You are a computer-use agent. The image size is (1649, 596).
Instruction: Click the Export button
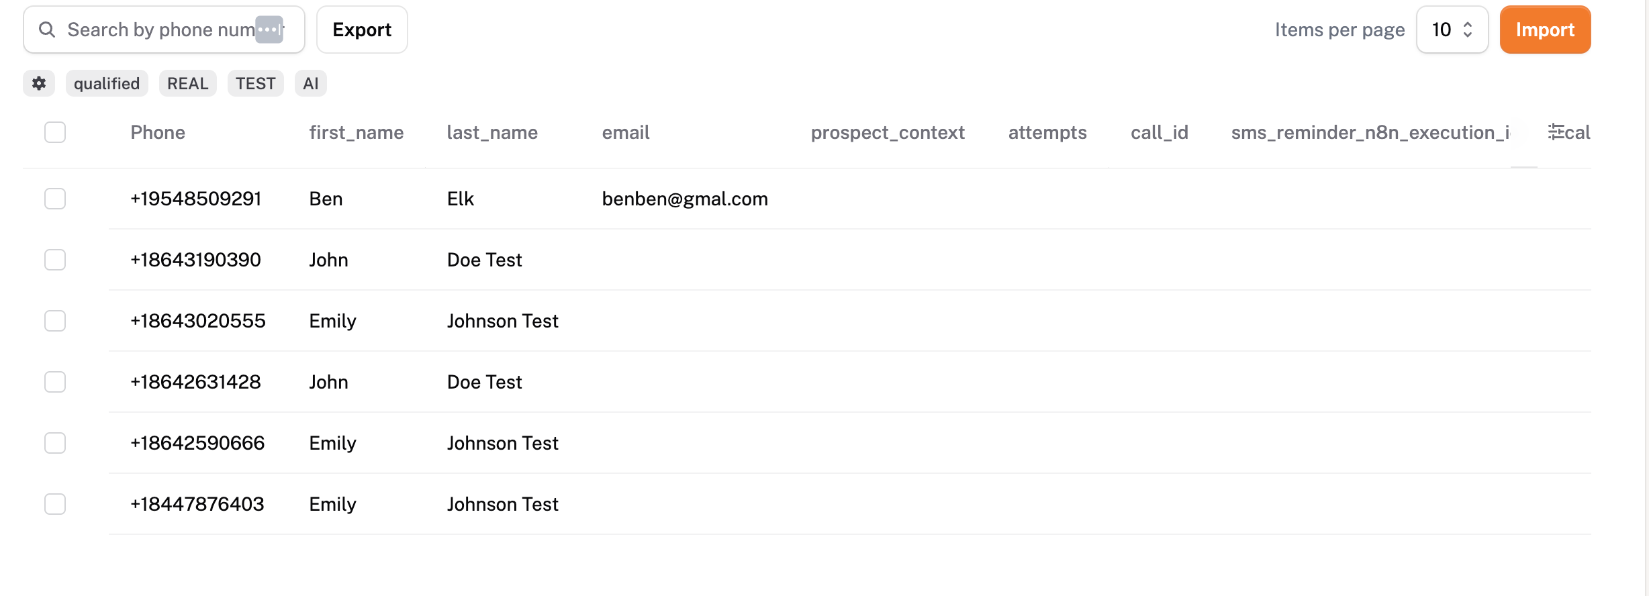(362, 30)
